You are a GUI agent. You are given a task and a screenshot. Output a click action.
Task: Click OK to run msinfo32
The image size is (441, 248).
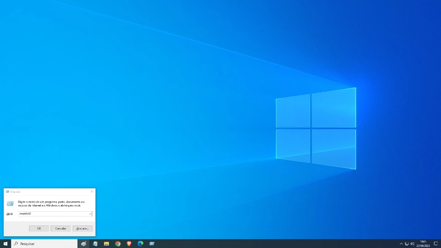39,228
